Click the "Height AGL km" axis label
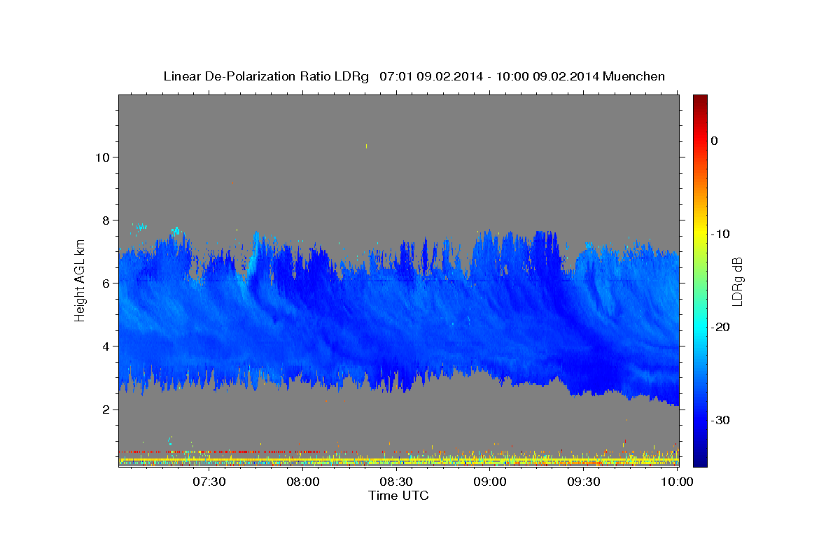The height and width of the screenshot is (560, 840). (x=80, y=279)
